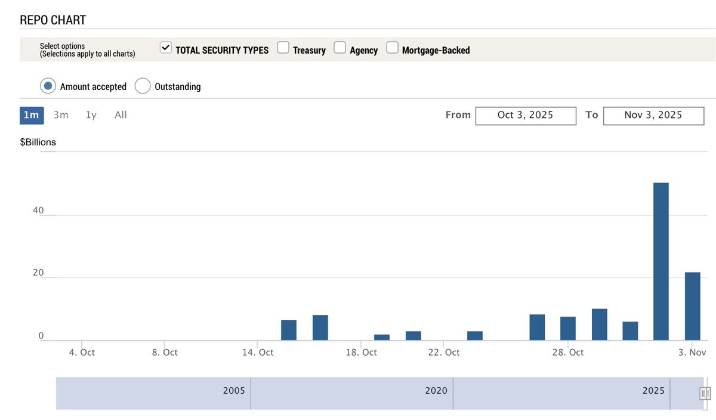
Task: Enable the Treasury checkbox
Action: pos(283,48)
